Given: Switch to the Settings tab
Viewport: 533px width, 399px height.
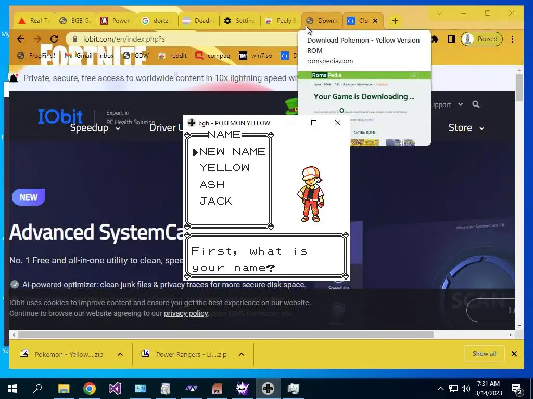Looking at the screenshot, I should click(240, 21).
